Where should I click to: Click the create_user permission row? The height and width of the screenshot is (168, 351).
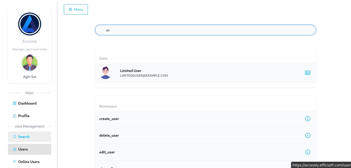pyautogui.click(x=109, y=119)
